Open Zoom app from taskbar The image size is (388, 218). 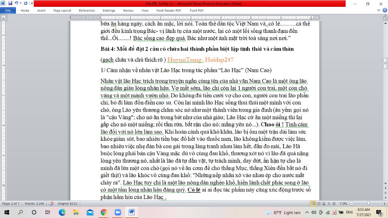[x=118, y=212]
